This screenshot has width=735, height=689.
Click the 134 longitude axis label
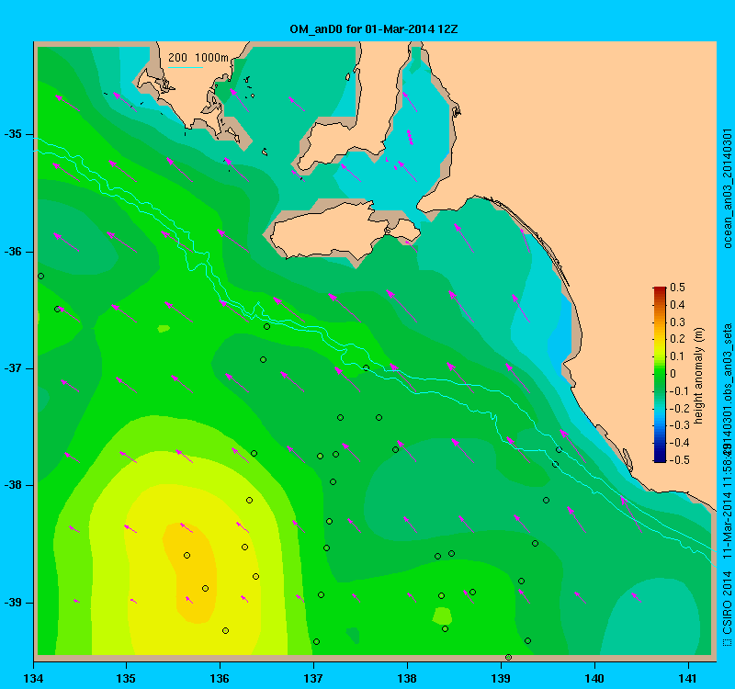tap(33, 678)
